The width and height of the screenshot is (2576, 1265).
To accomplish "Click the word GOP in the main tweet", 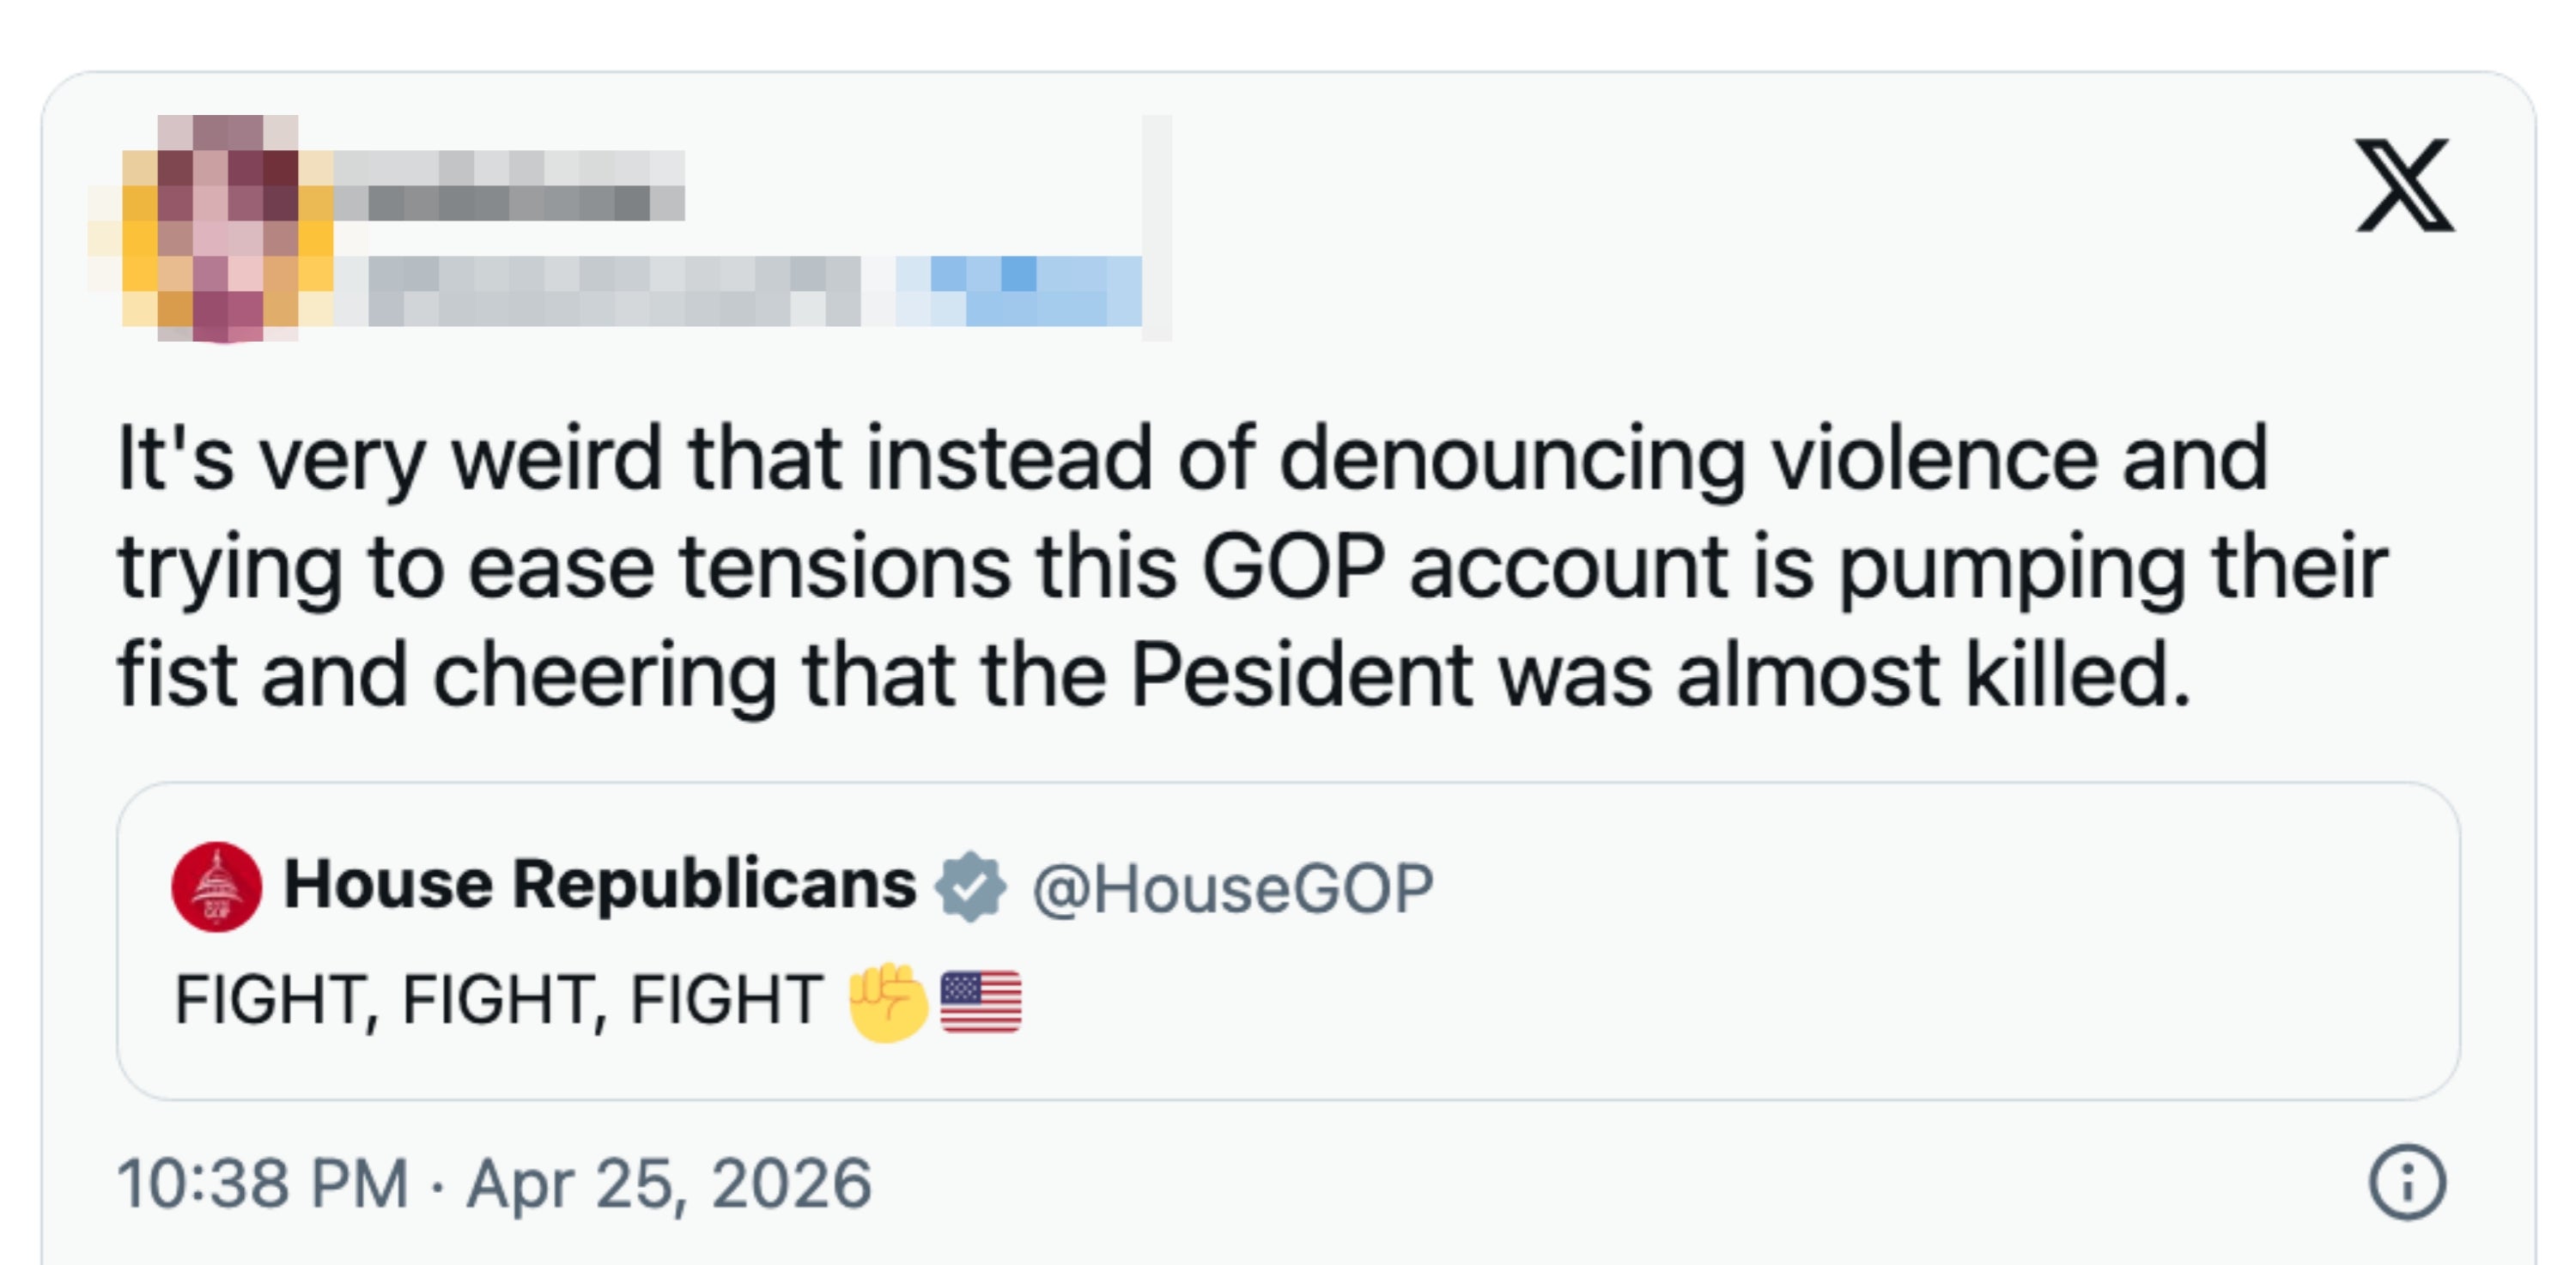I will pos(1292,567).
